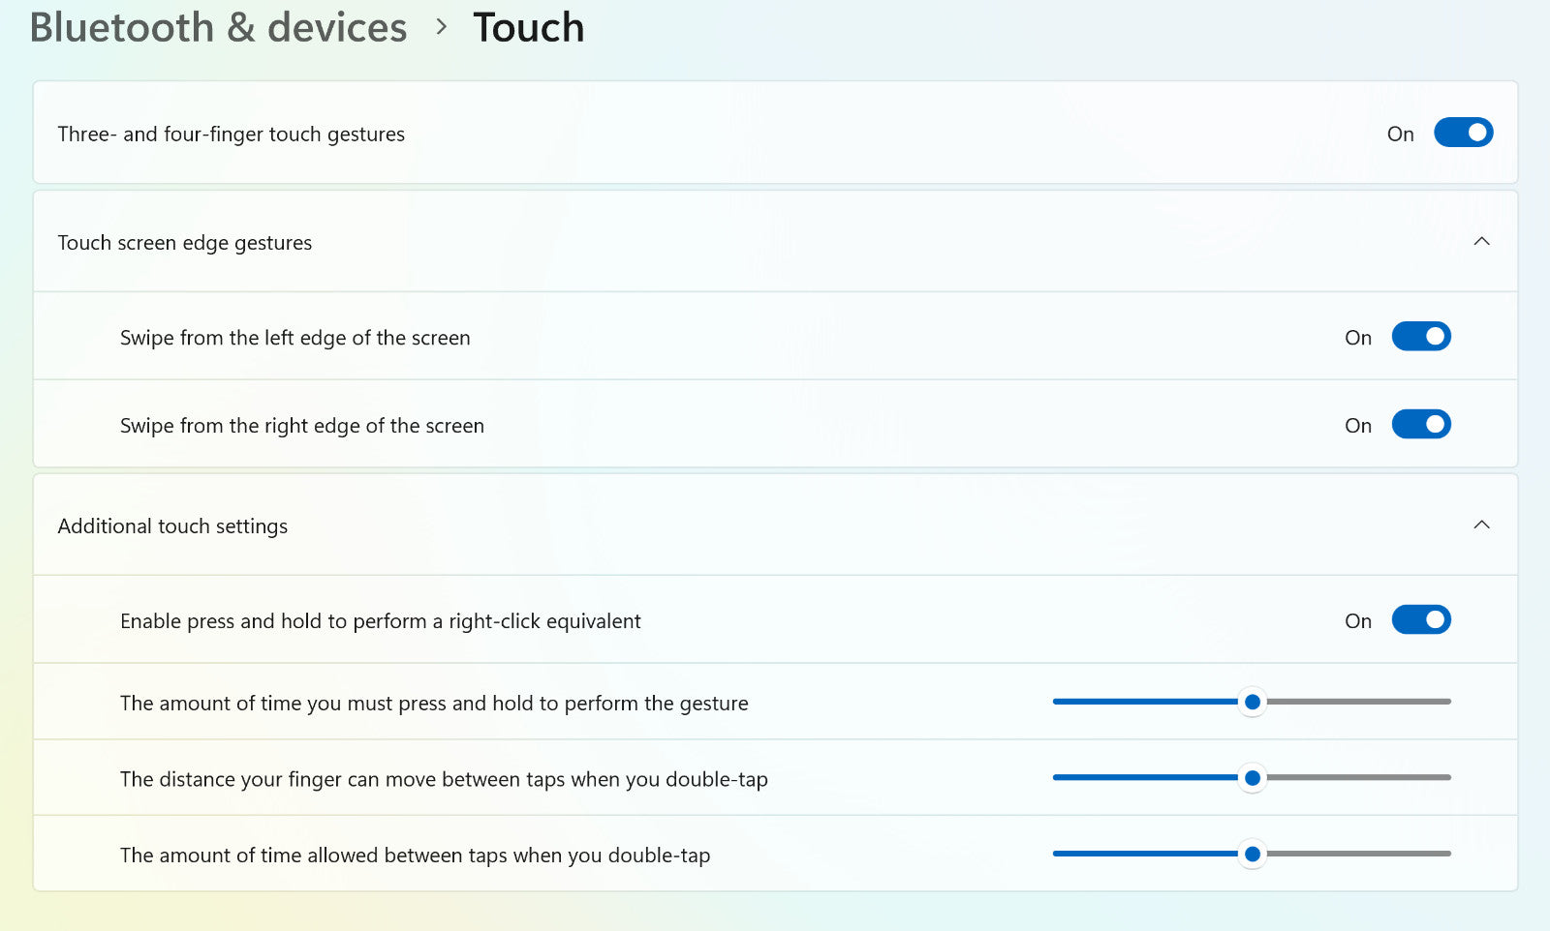Click "Swipe from the left edge" label text
The height and width of the screenshot is (931, 1550).
point(294,338)
